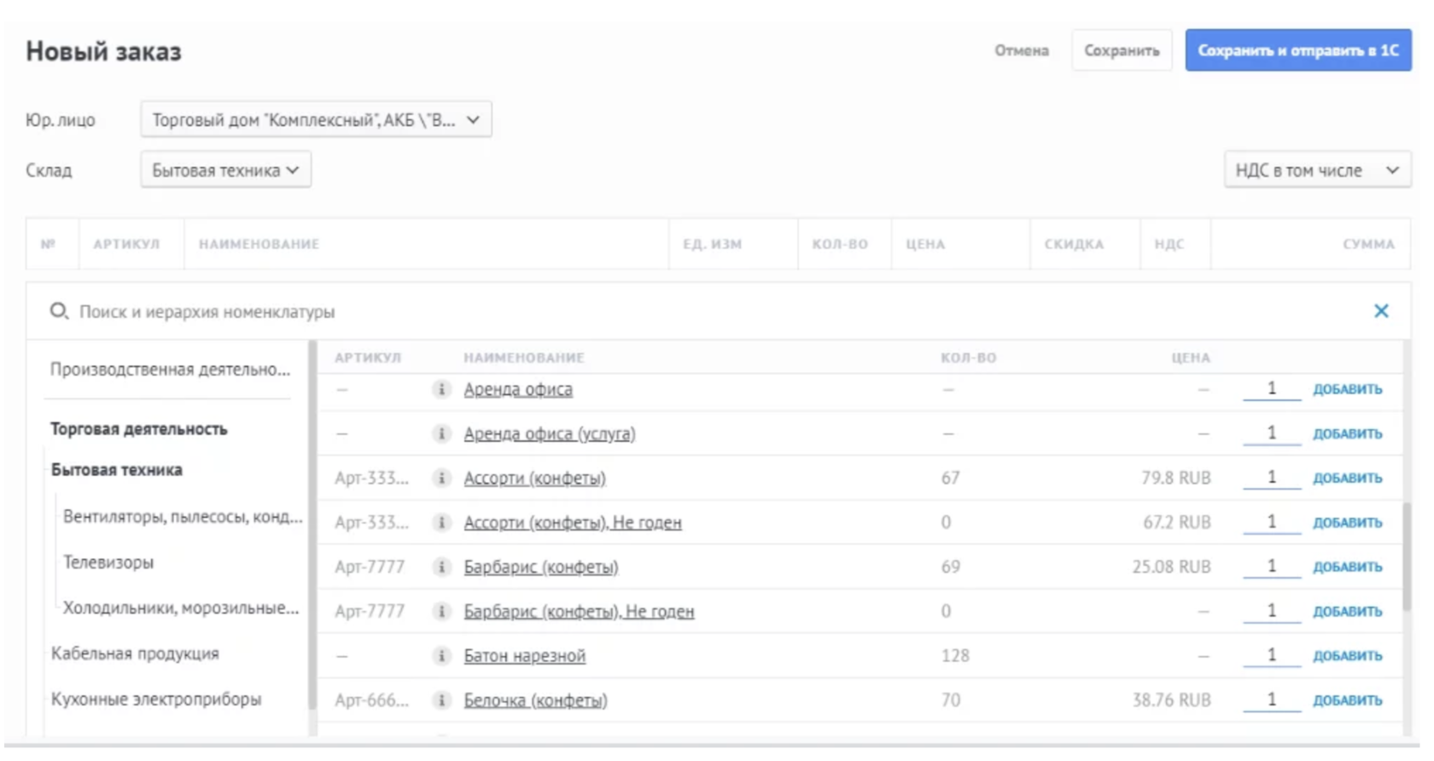This screenshot has height=761, width=1434.
Task: Click info icon for Белочка (конфеты)
Action: [441, 700]
